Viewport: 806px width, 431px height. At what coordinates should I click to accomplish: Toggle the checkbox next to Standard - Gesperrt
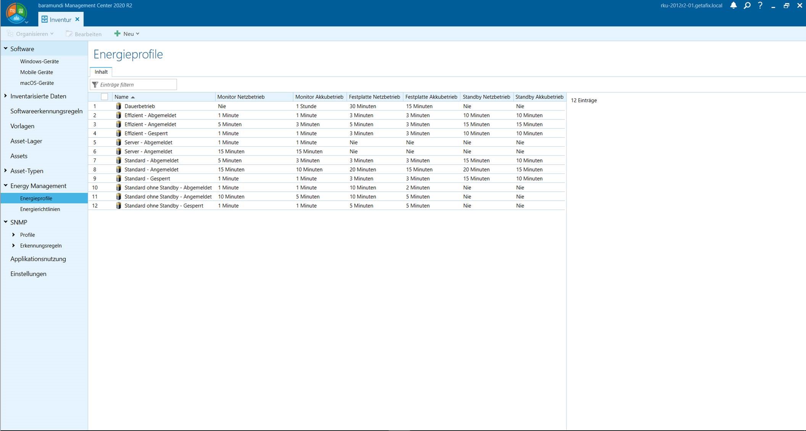[105, 178]
